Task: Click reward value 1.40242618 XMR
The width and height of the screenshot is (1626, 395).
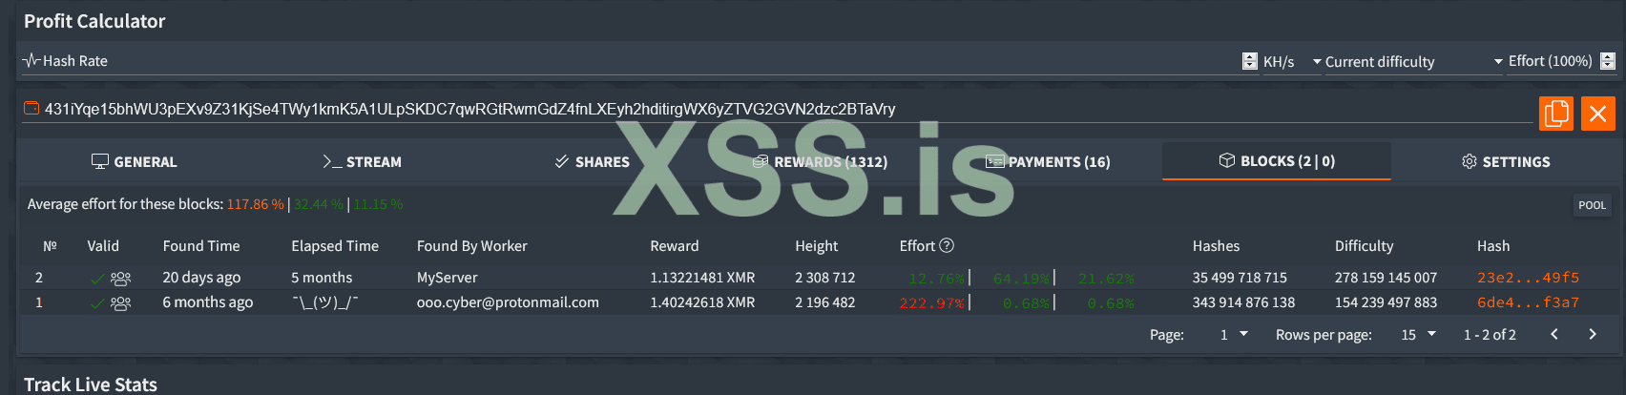Action: pos(702,302)
